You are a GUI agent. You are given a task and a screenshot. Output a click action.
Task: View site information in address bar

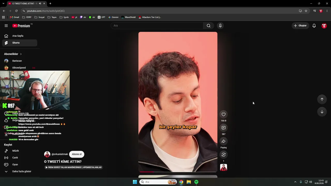24,11
